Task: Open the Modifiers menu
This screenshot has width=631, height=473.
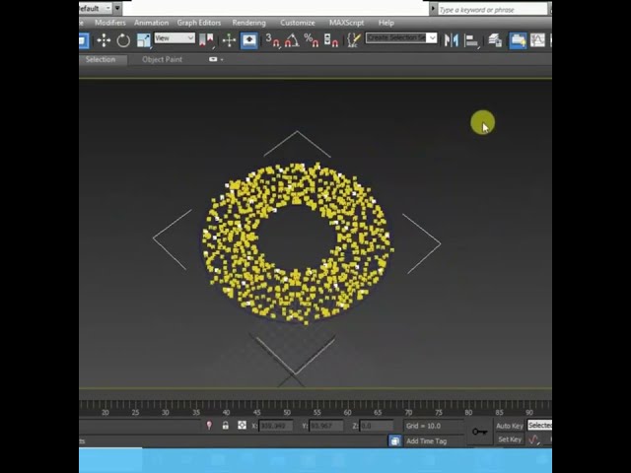Action: pyautogui.click(x=109, y=23)
